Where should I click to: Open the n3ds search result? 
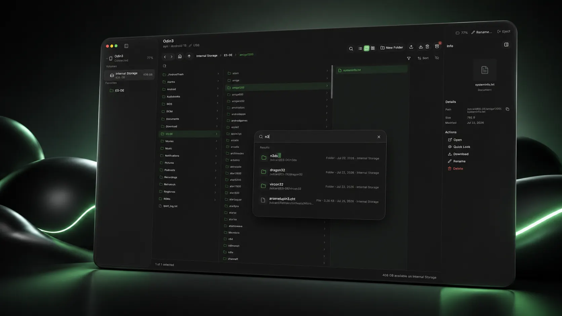coord(320,157)
